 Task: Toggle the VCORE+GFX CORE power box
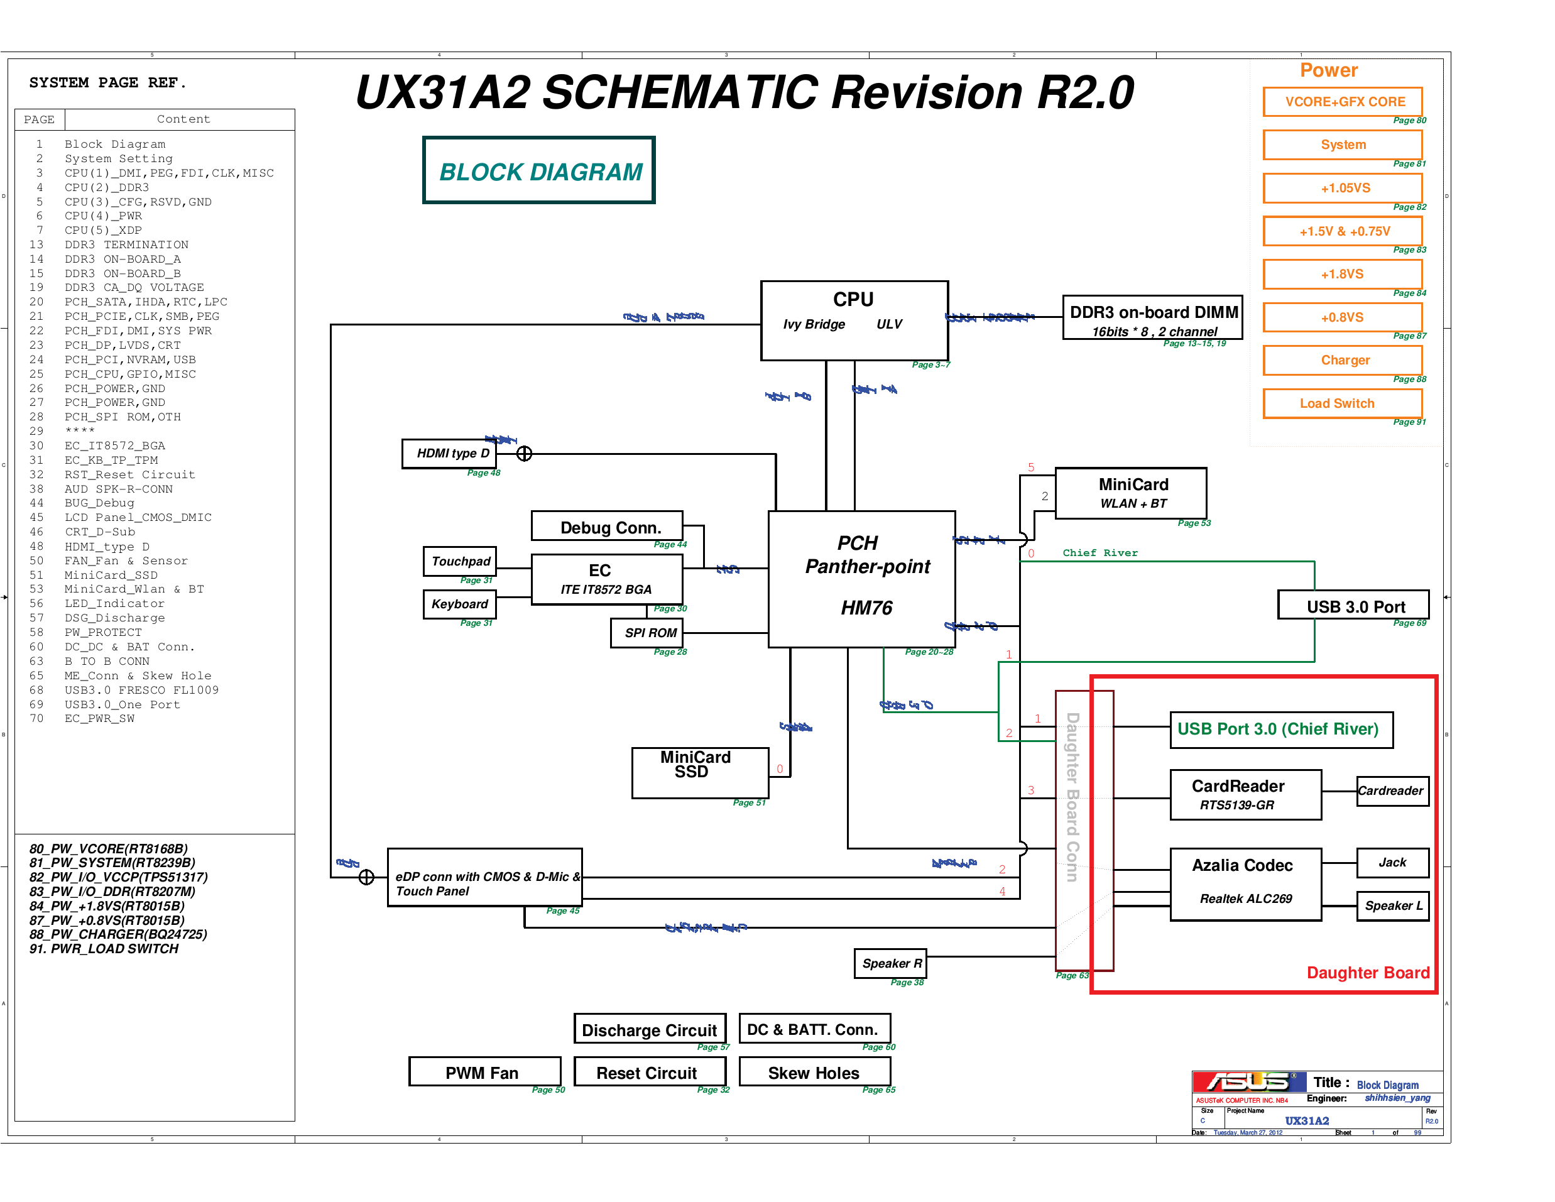coord(1342,102)
